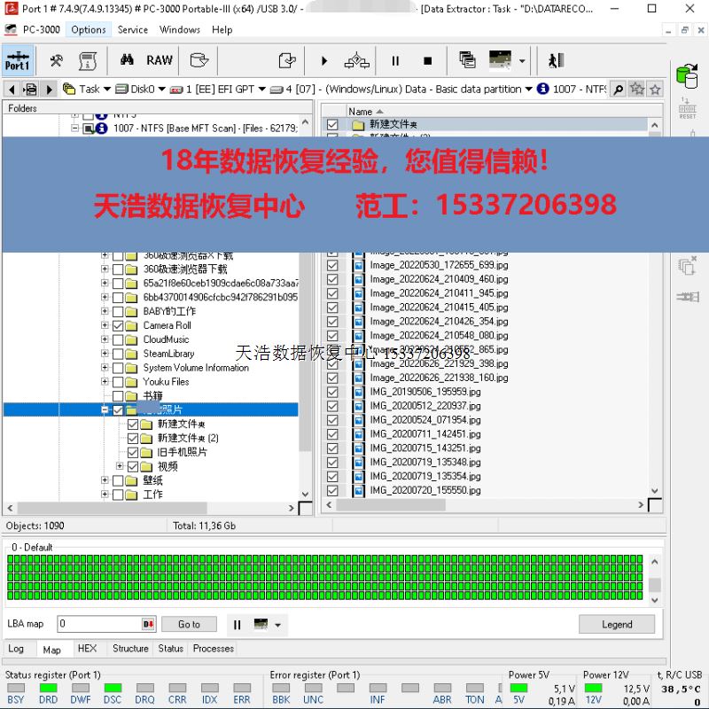Click the binoculars search icon
The width and height of the screenshot is (709, 709).
tap(127, 60)
